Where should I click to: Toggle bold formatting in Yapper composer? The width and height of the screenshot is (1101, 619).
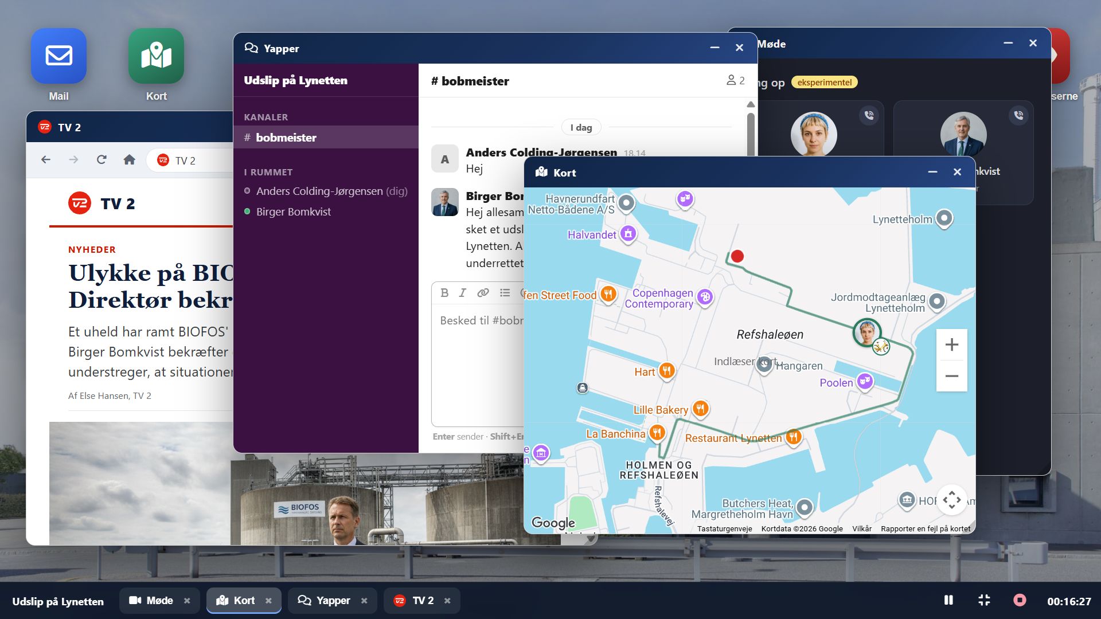444,293
